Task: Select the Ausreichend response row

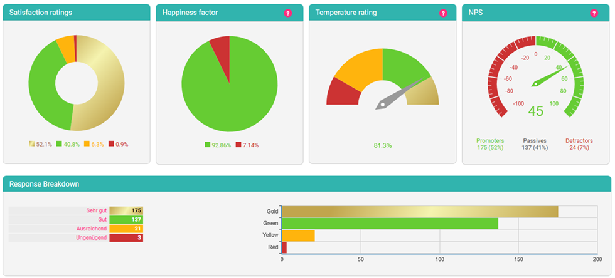Action: pyautogui.click(x=76, y=229)
